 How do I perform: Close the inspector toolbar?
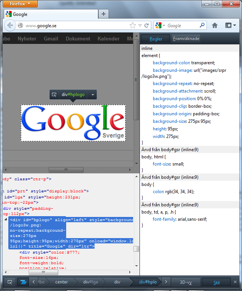[235, 282]
